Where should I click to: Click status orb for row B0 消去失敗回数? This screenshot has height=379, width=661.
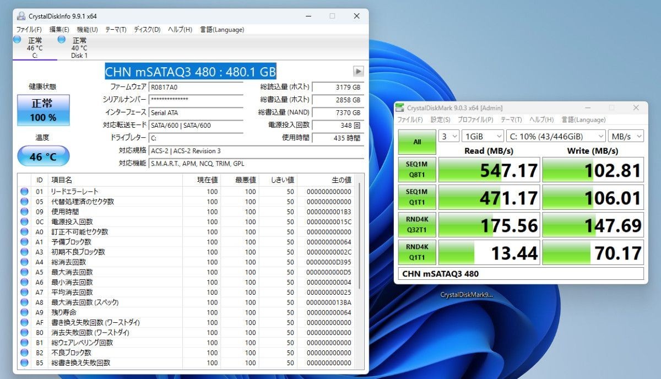pos(24,333)
